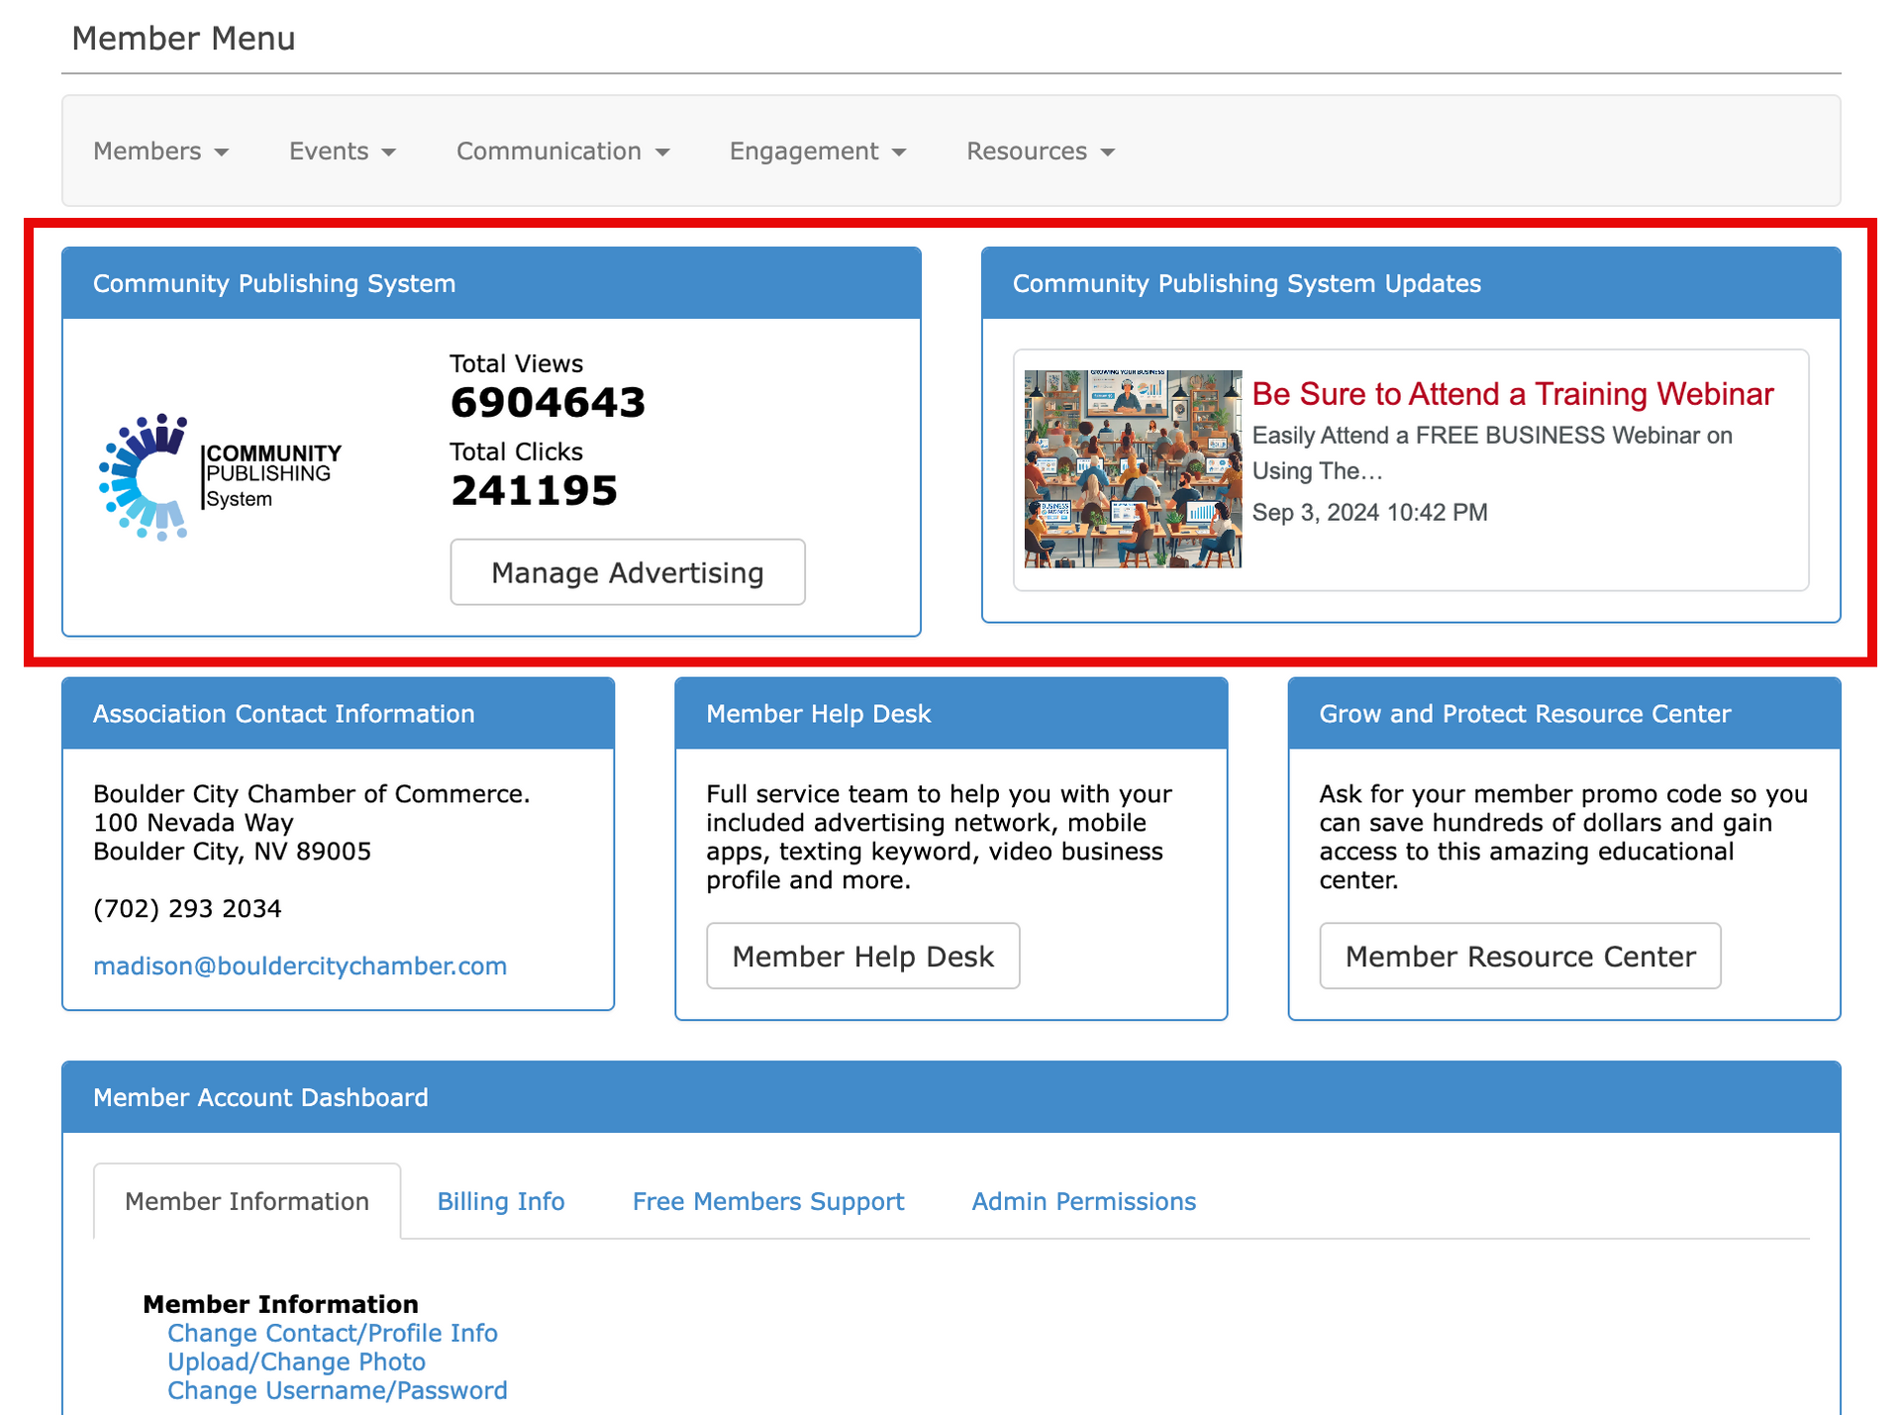Email madison@bouldercitychamber.com
The height and width of the screenshot is (1415, 1901).
point(300,966)
